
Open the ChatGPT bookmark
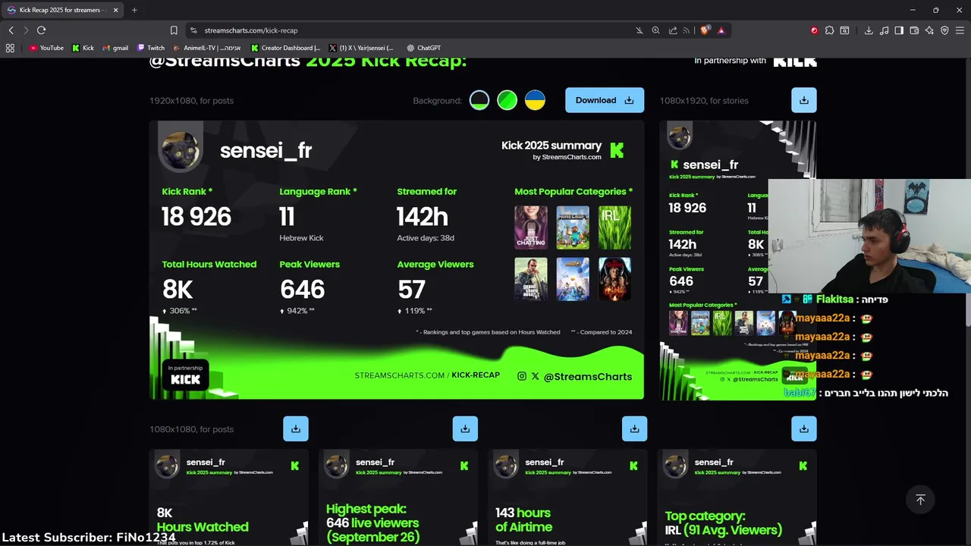point(423,48)
